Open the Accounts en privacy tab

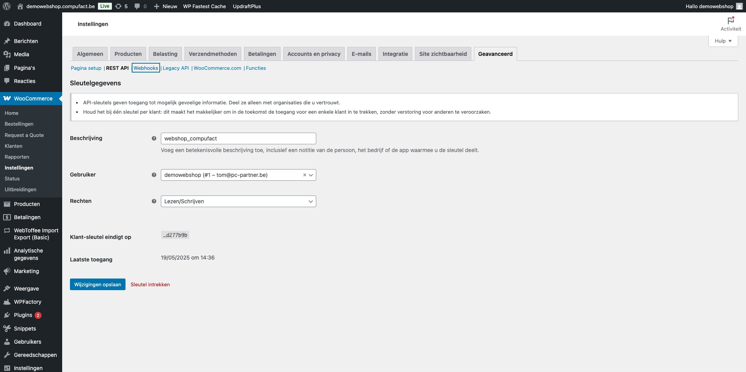pyautogui.click(x=314, y=54)
